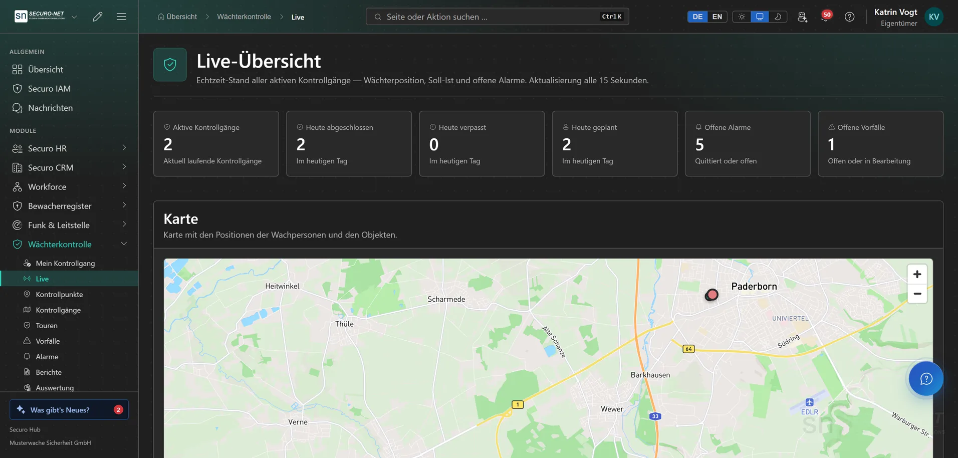Switch language to EN
The height and width of the screenshot is (458, 958).
click(717, 17)
